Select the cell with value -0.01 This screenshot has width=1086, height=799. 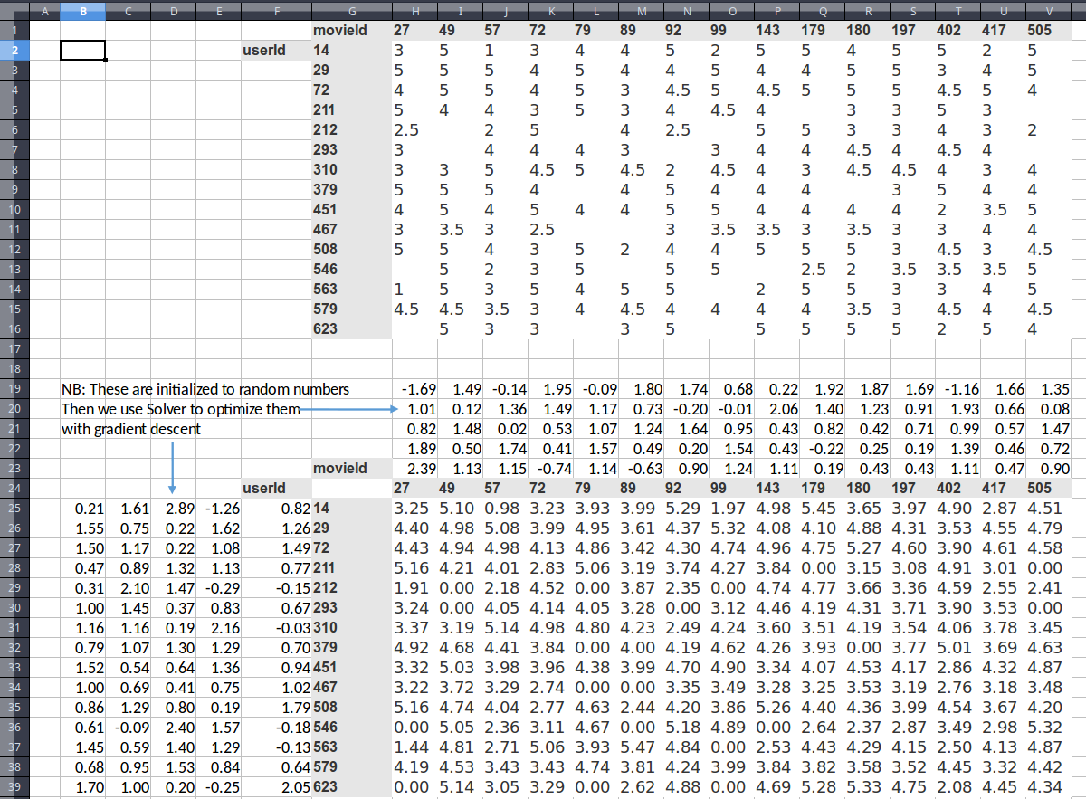tap(732, 409)
